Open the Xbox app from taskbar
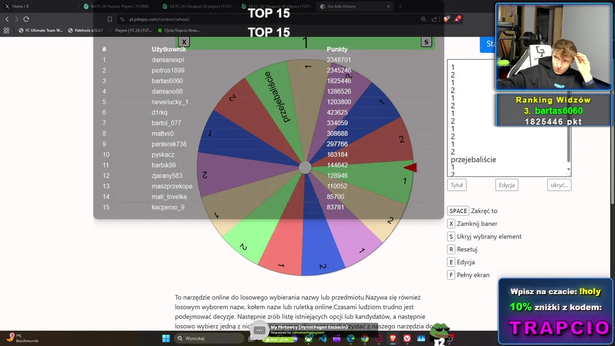 coord(308,338)
